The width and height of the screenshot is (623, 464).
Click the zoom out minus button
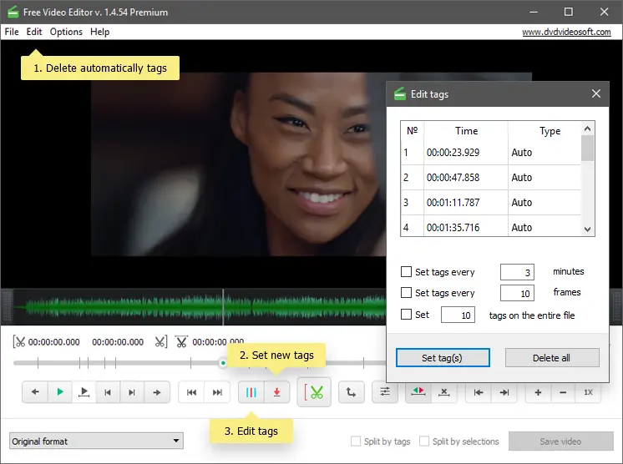click(563, 392)
